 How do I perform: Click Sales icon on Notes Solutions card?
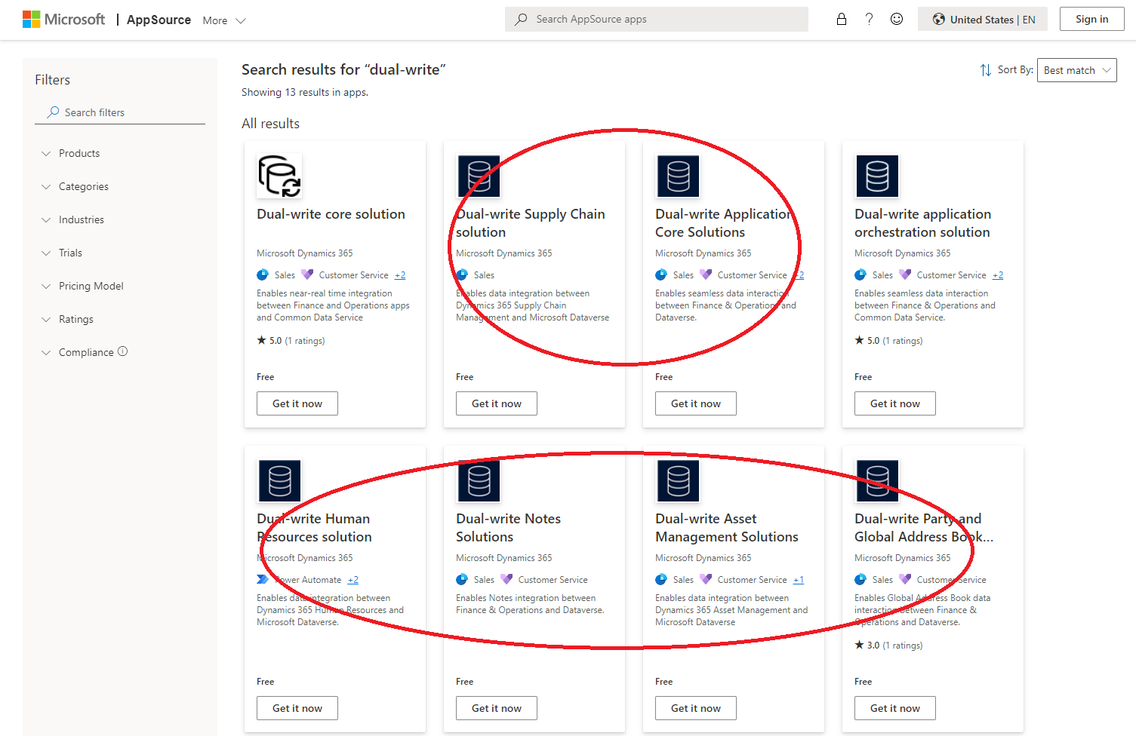(462, 579)
